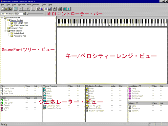Click the Fine Tune tuning-fork icon
Viewport: 168px width, 126px height.
pos(2,91)
